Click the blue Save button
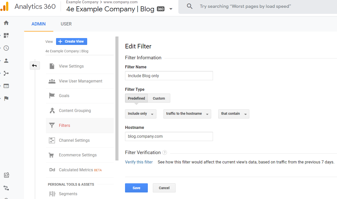The height and width of the screenshot is (199, 337). [x=136, y=188]
